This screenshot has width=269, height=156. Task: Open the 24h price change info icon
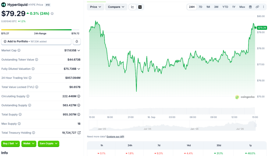(x=52, y=14)
